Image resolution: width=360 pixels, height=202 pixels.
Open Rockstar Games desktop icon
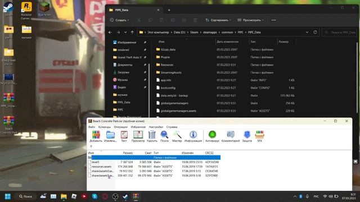pos(26,11)
